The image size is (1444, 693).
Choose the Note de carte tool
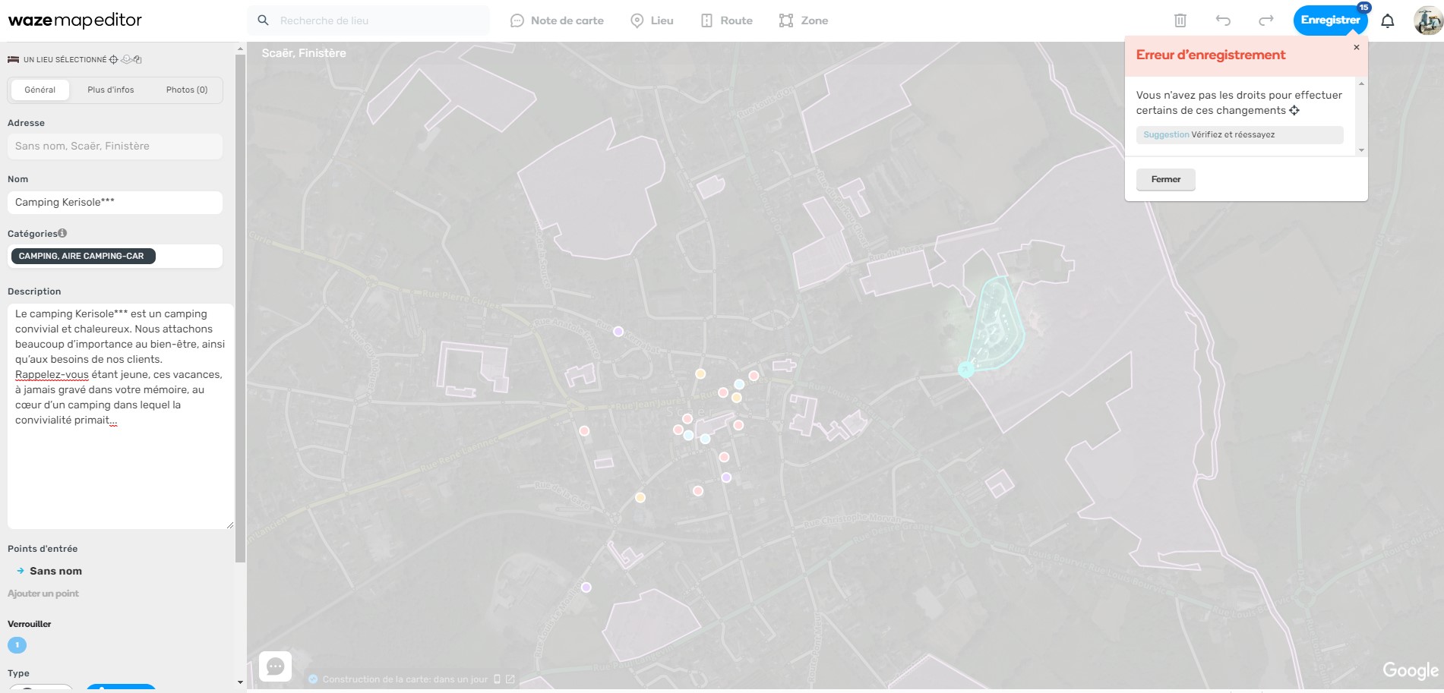point(557,20)
